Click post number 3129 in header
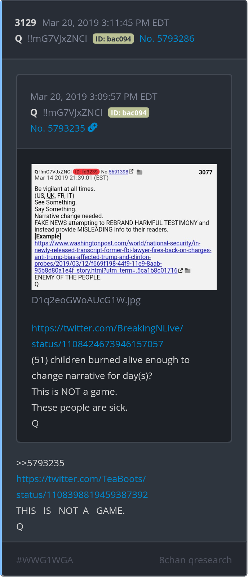 tap(26, 23)
